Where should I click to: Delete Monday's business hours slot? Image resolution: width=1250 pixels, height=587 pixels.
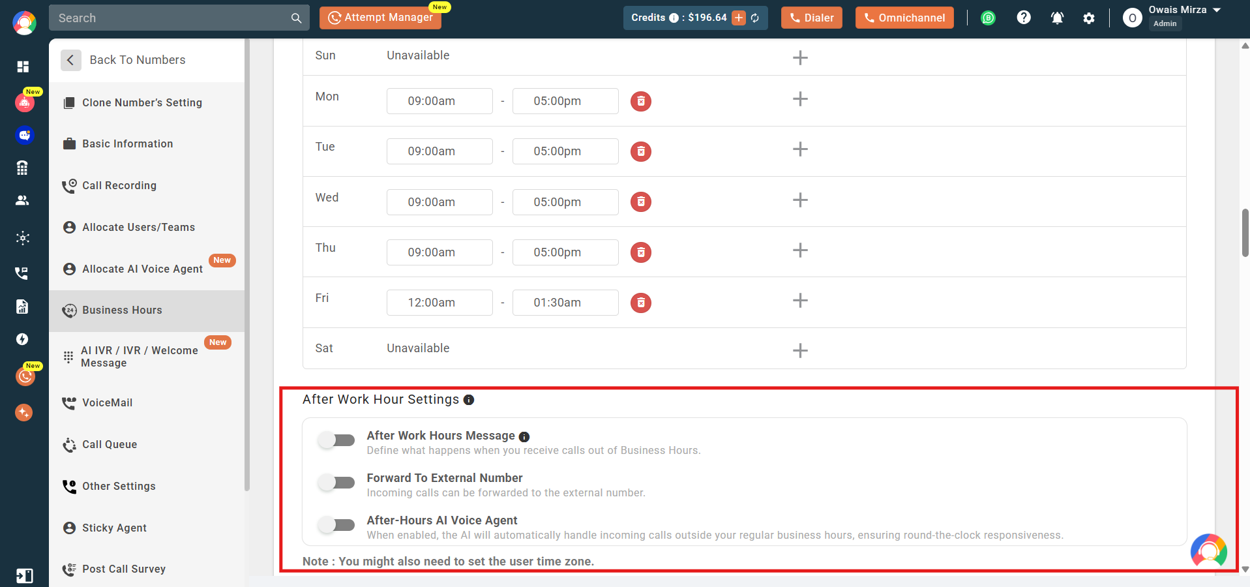[641, 101]
